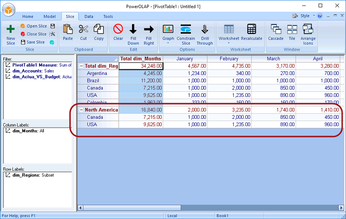346x219 pixels.
Task: Click the April column header
Action: pos(318,59)
